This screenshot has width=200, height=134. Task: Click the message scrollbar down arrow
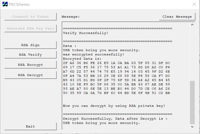[192, 127]
